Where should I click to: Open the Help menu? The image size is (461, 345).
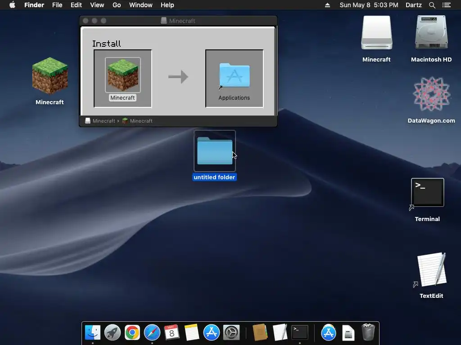[x=167, y=5]
